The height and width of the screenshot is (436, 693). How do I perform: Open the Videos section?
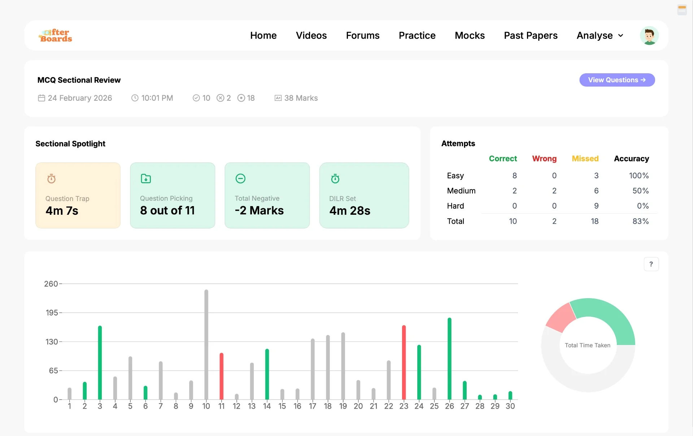[x=311, y=35]
